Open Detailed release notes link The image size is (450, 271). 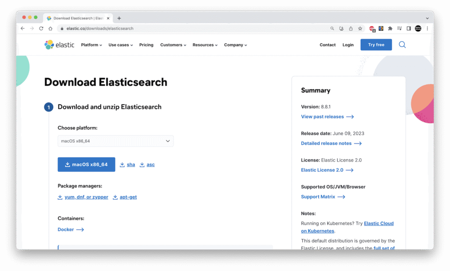click(331, 143)
